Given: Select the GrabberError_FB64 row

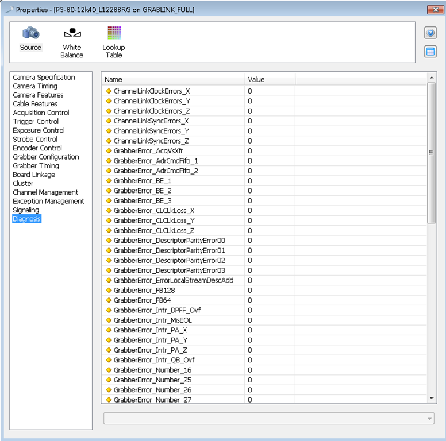Looking at the screenshot, I should [x=264, y=300].
